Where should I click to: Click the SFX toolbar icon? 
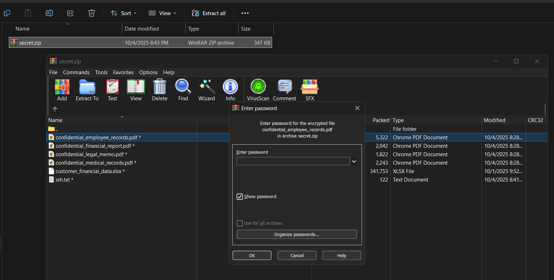(x=309, y=90)
